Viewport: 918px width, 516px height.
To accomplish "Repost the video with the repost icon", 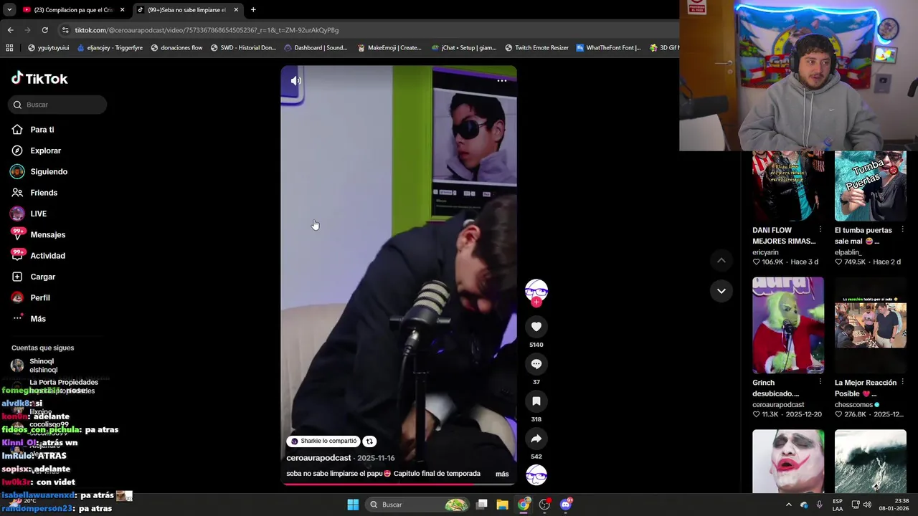I will click(x=369, y=441).
